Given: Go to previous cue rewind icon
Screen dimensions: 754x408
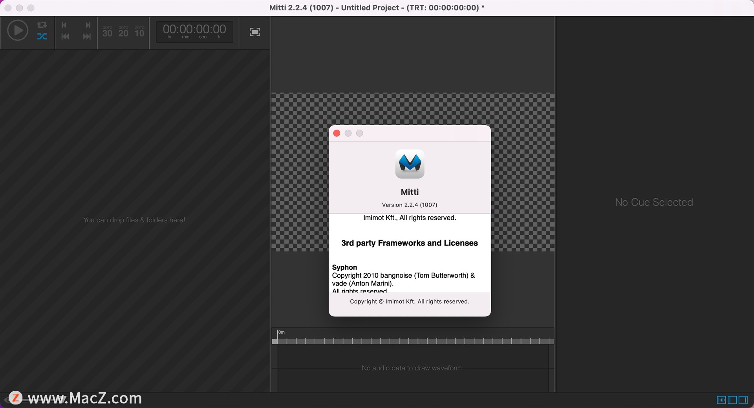Looking at the screenshot, I should [x=65, y=37].
